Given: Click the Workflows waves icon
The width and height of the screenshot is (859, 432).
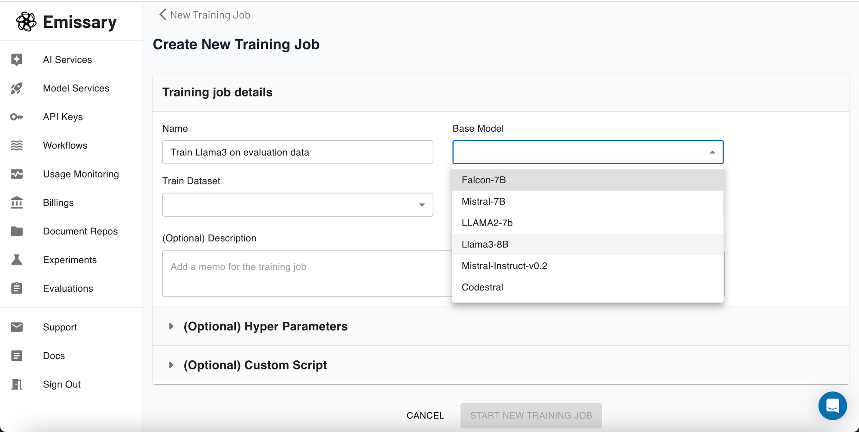Looking at the screenshot, I should [17, 145].
